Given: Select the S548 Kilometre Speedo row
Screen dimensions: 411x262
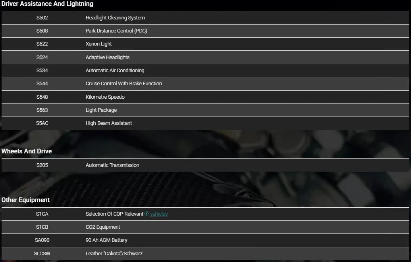Looking at the screenshot, I should tap(205, 97).
